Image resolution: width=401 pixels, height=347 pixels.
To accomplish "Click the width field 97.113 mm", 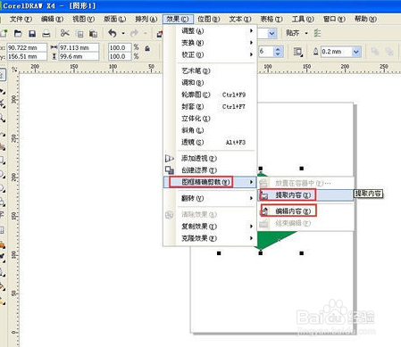I will tap(79, 47).
